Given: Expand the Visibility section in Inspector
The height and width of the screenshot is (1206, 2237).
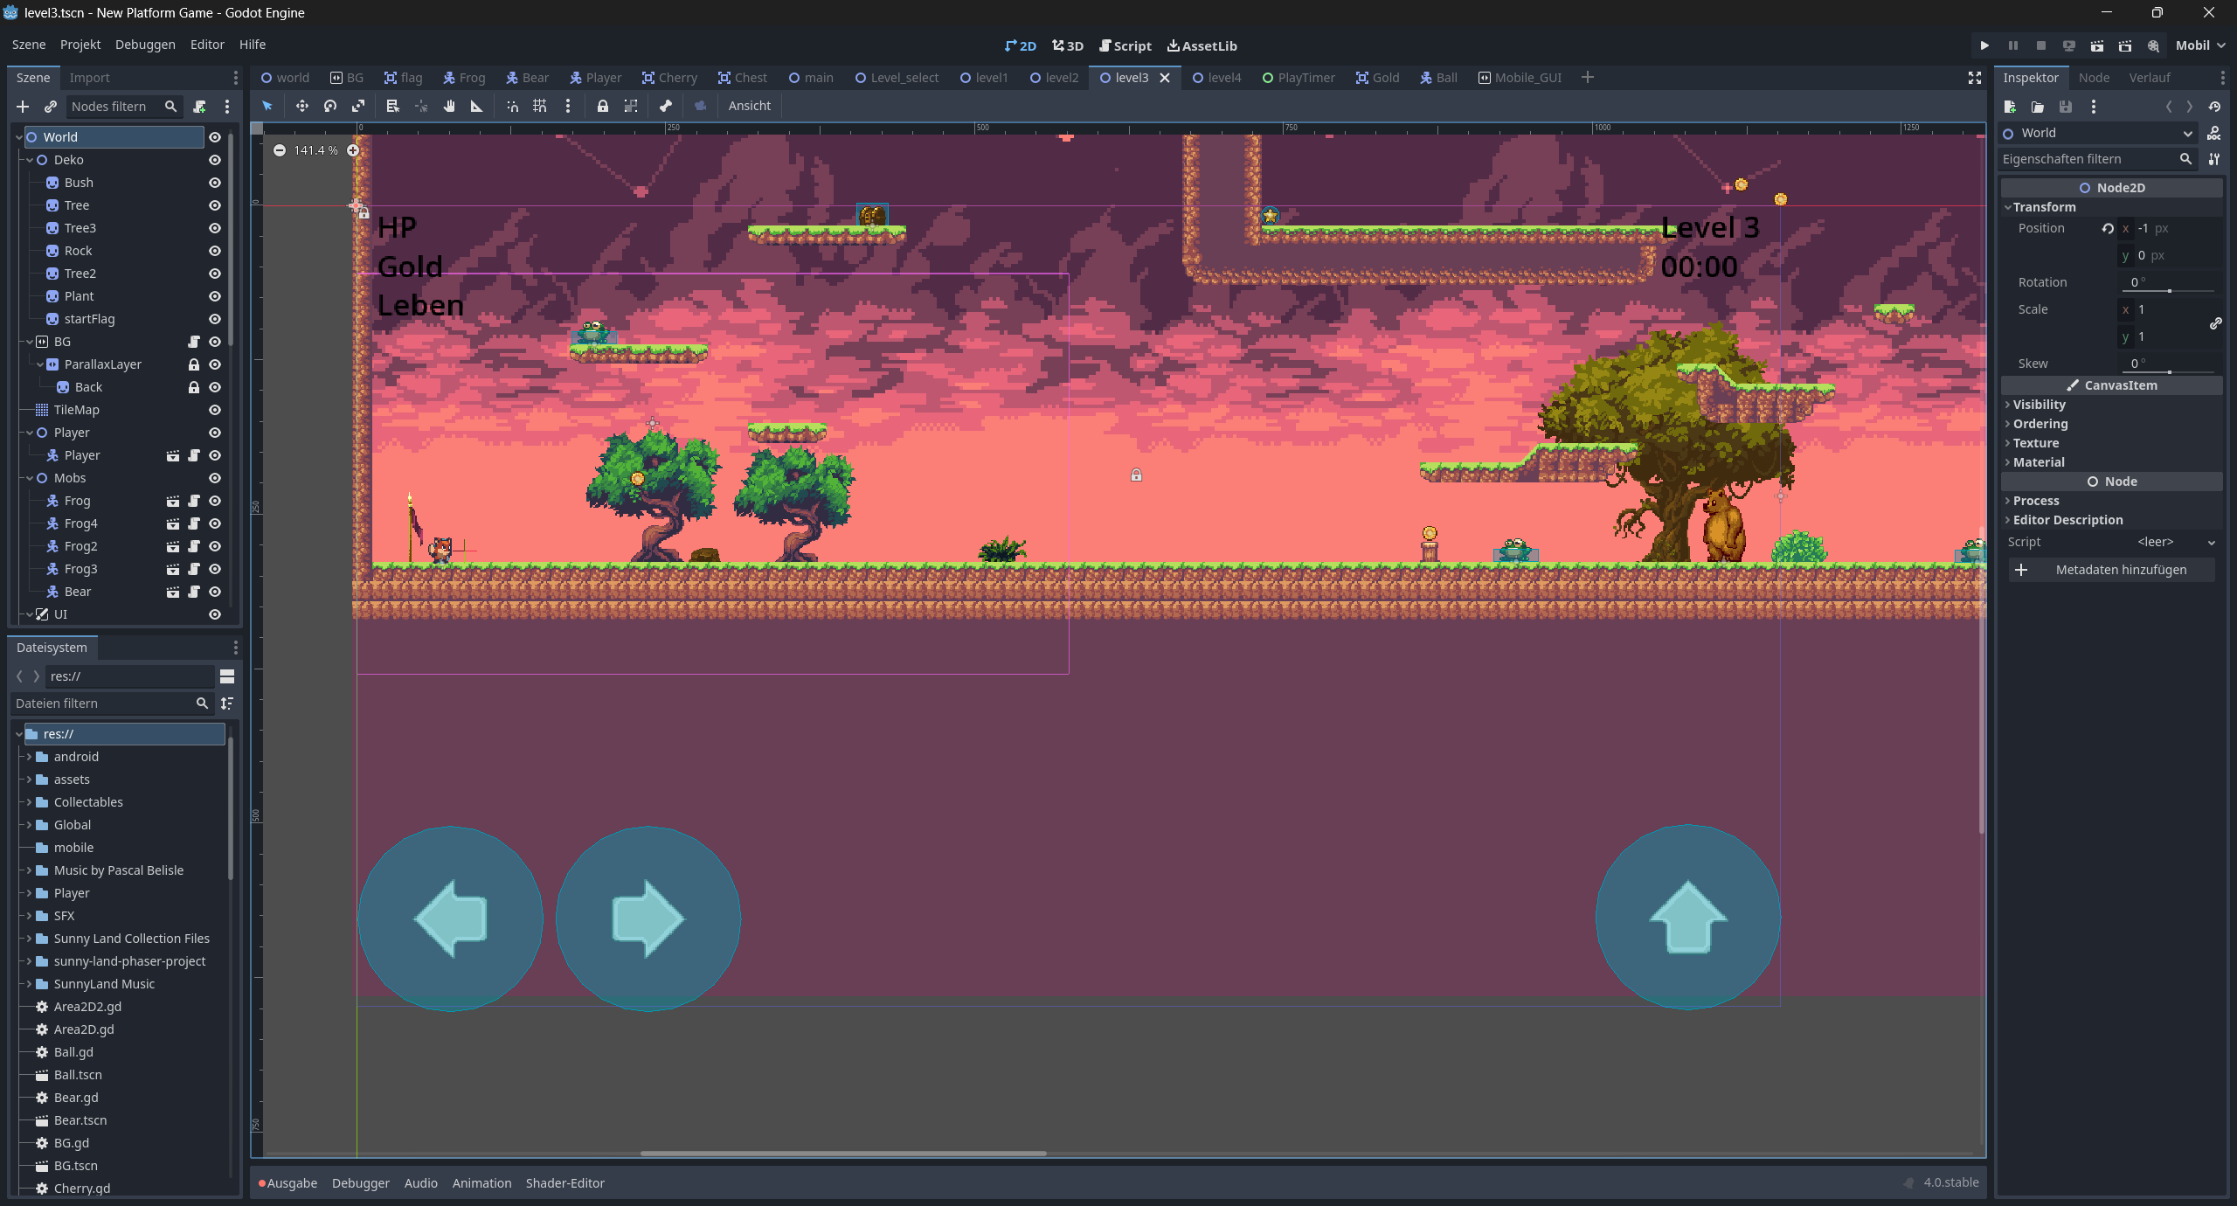Looking at the screenshot, I should tap(2039, 405).
